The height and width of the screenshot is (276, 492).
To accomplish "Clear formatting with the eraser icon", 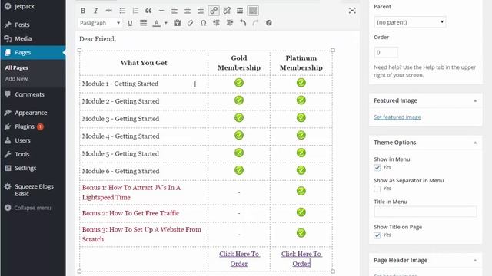I will click(190, 23).
